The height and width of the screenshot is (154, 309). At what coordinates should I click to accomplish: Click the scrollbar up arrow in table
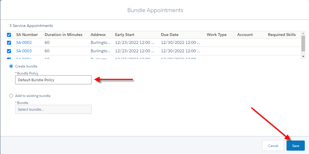click(303, 33)
